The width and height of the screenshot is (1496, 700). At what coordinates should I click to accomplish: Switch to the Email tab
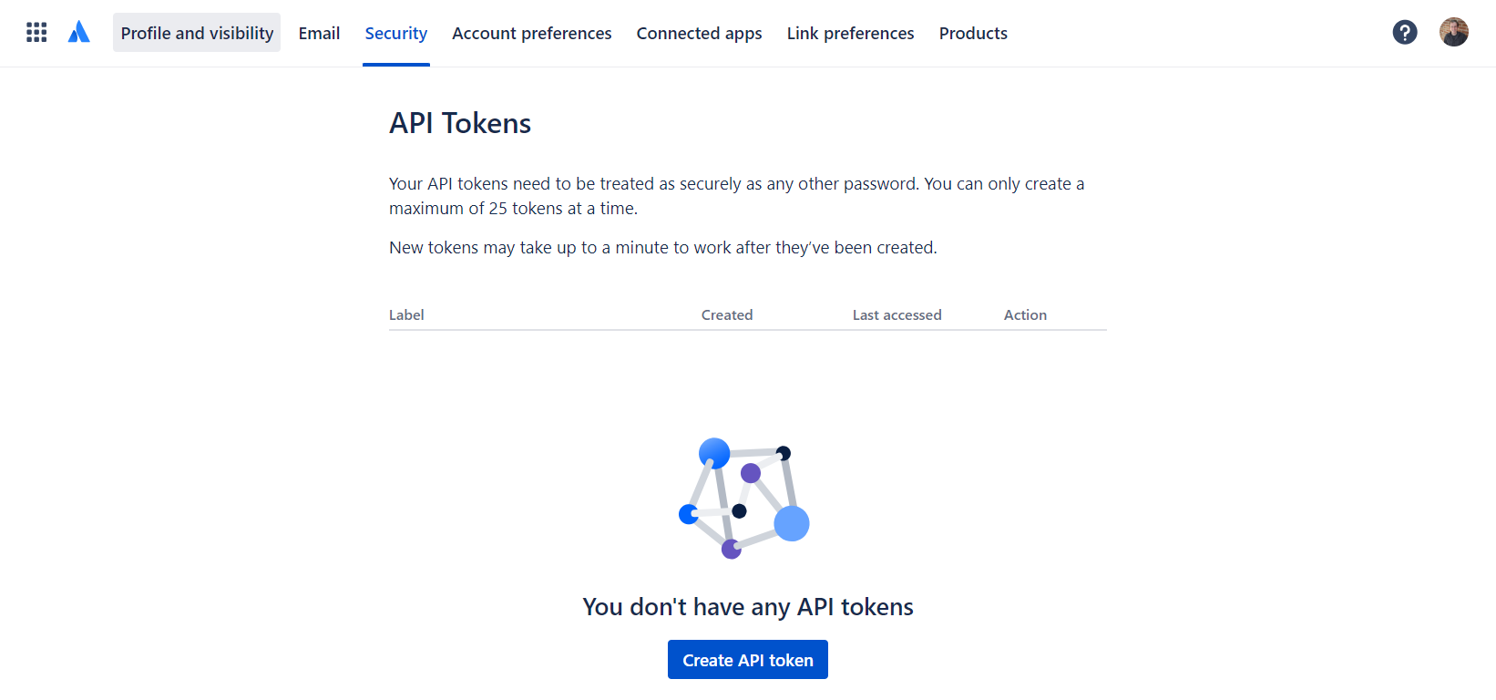(x=319, y=33)
